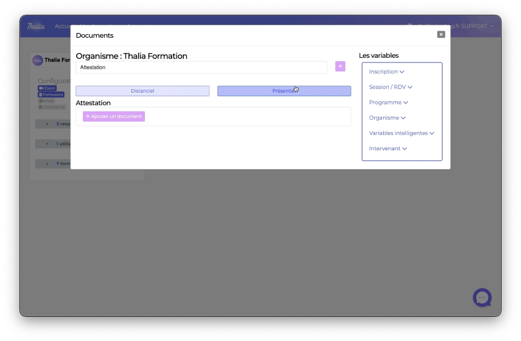This screenshot has height=341, width=521.
Task: Click the Mails configuration badge
Action: coord(47,101)
